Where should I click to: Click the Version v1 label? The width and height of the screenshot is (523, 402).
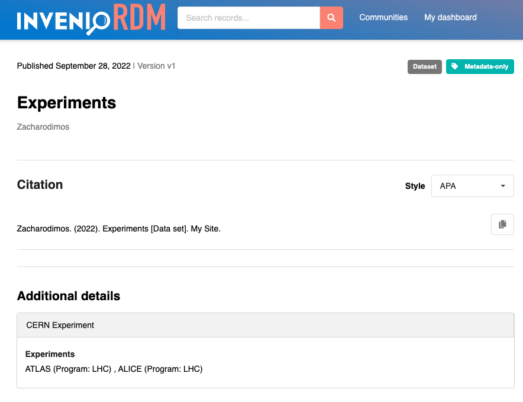[156, 66]
